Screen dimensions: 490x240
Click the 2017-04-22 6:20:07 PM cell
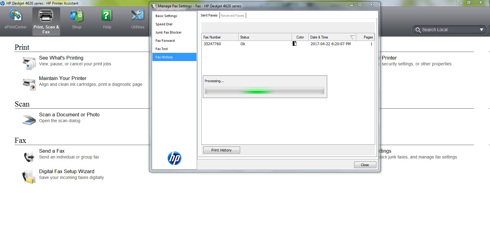(331, 44)
